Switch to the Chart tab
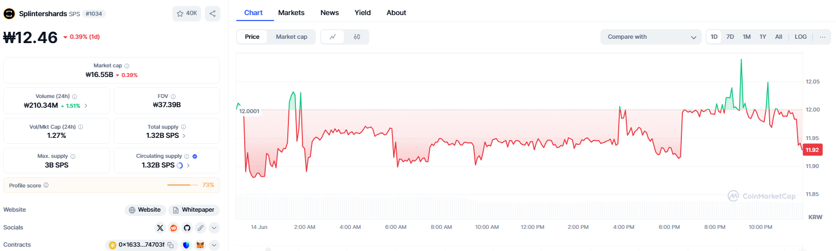 [x=253, y=12]
